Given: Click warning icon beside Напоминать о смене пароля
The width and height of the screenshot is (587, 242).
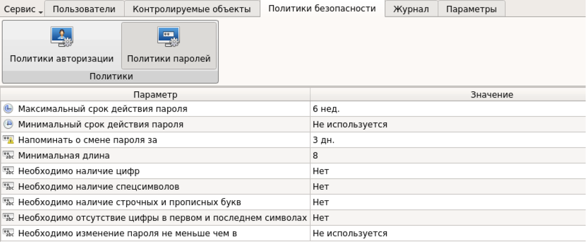Looking at the screenshot, I should (8, 140).
